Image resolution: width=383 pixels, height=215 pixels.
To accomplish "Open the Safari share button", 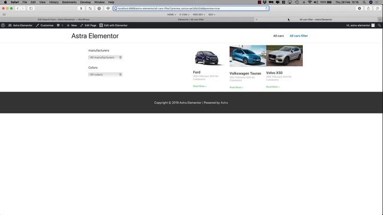I will tap(369, 8).
